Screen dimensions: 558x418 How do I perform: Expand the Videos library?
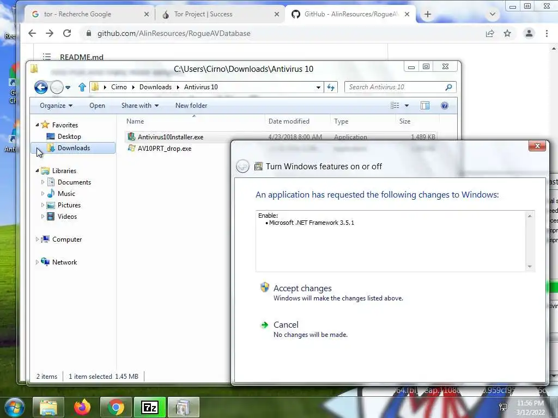[43, 217]
